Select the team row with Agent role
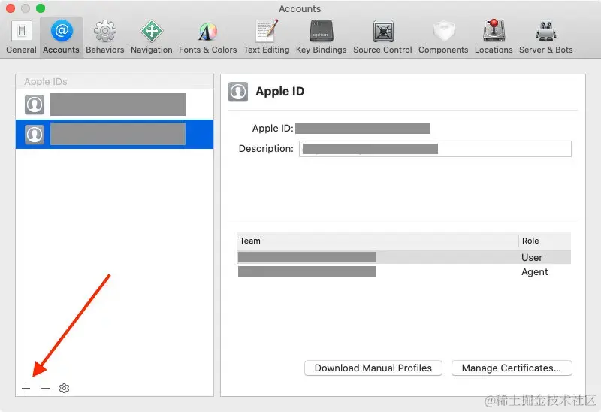 click(x=403, y=271)
